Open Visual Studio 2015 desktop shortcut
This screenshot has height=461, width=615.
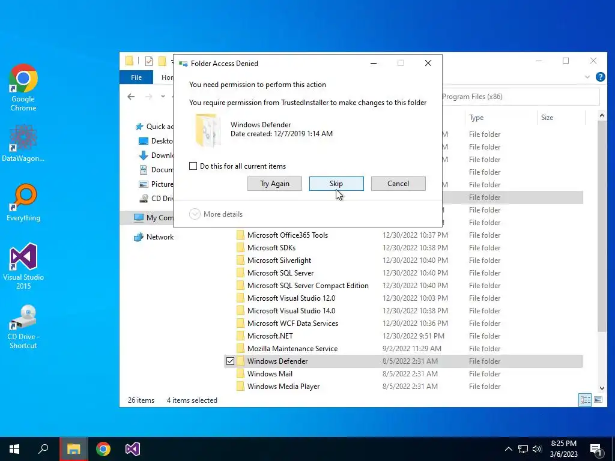(23, 267)
